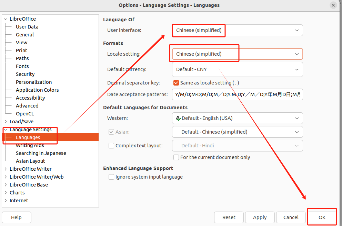Select Paths in the options tree
The width and height of the screenshot is (342, 226).
[x=22, y=58]
